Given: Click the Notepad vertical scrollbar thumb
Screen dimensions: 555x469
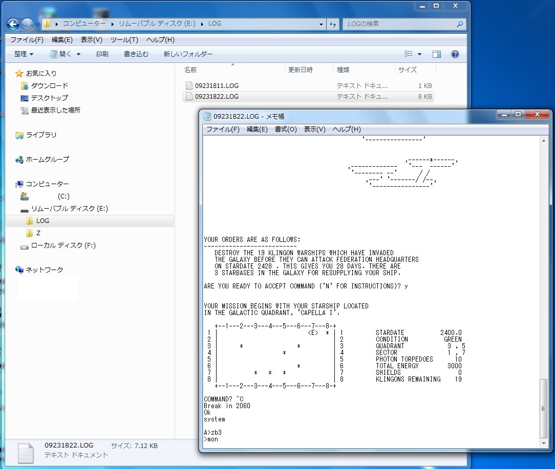Looking at the screenshot, I should pyautogui.click(x=543, y=409).
